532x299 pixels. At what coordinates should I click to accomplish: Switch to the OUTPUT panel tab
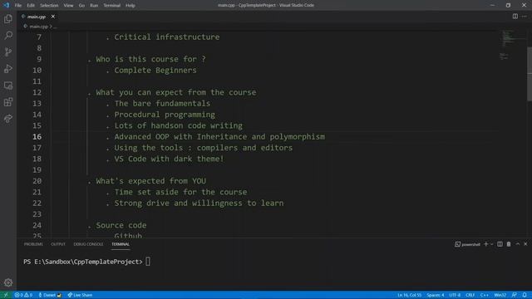pos(58,244)
